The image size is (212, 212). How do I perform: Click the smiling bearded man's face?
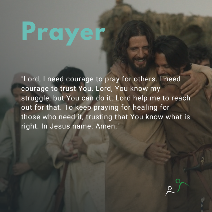click(138, 54)
